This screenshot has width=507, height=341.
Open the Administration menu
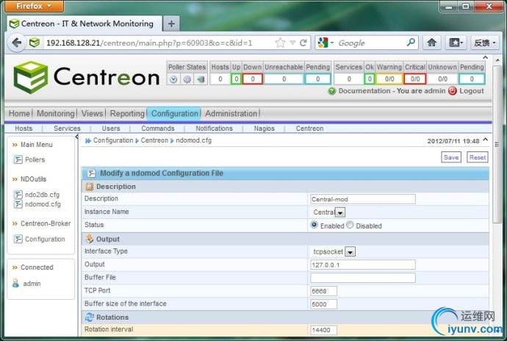[231, 114]
